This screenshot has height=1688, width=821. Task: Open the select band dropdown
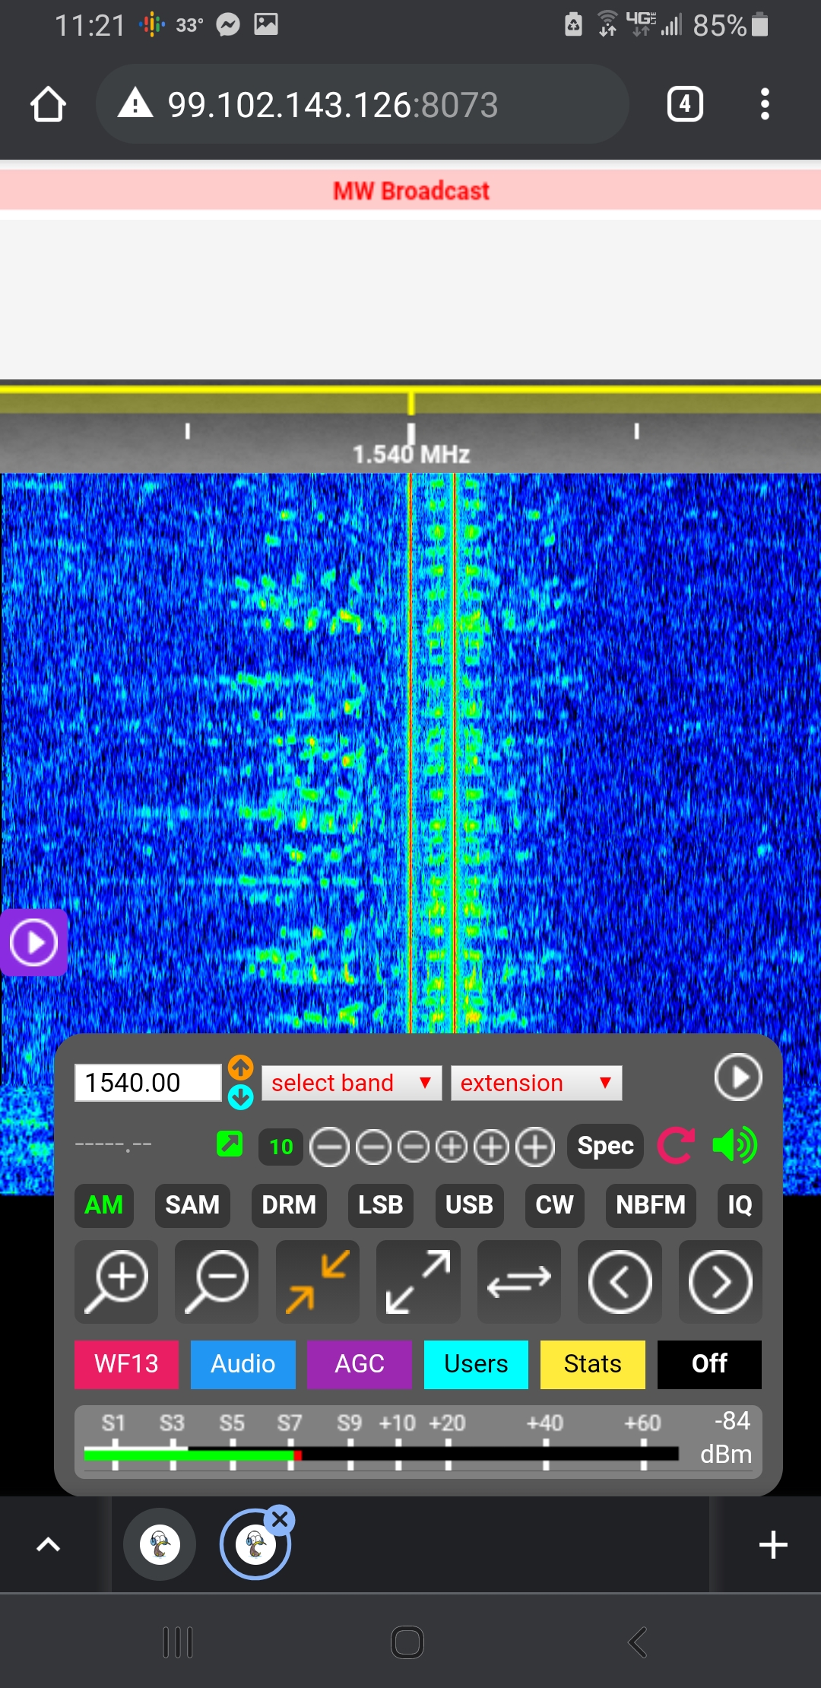(x=351, y=1083)
